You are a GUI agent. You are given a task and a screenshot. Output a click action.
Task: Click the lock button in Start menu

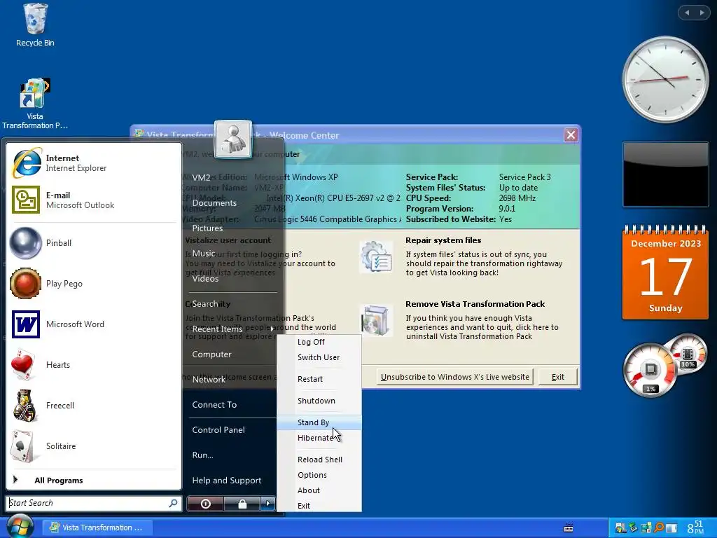tap(242, 504)
